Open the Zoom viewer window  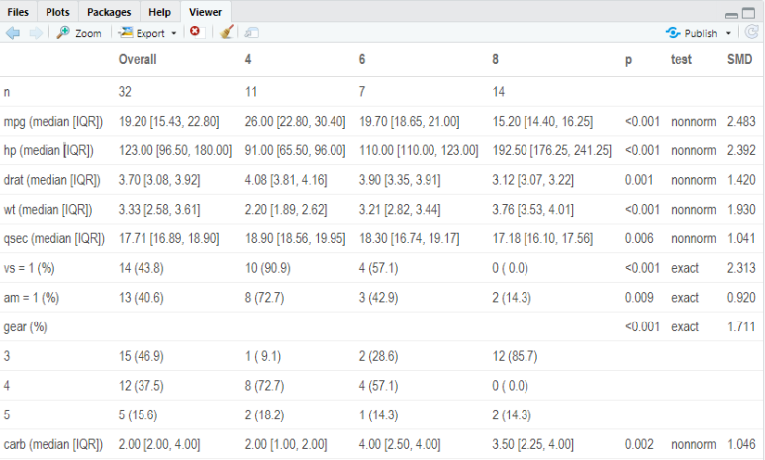(x=79, y=33)
